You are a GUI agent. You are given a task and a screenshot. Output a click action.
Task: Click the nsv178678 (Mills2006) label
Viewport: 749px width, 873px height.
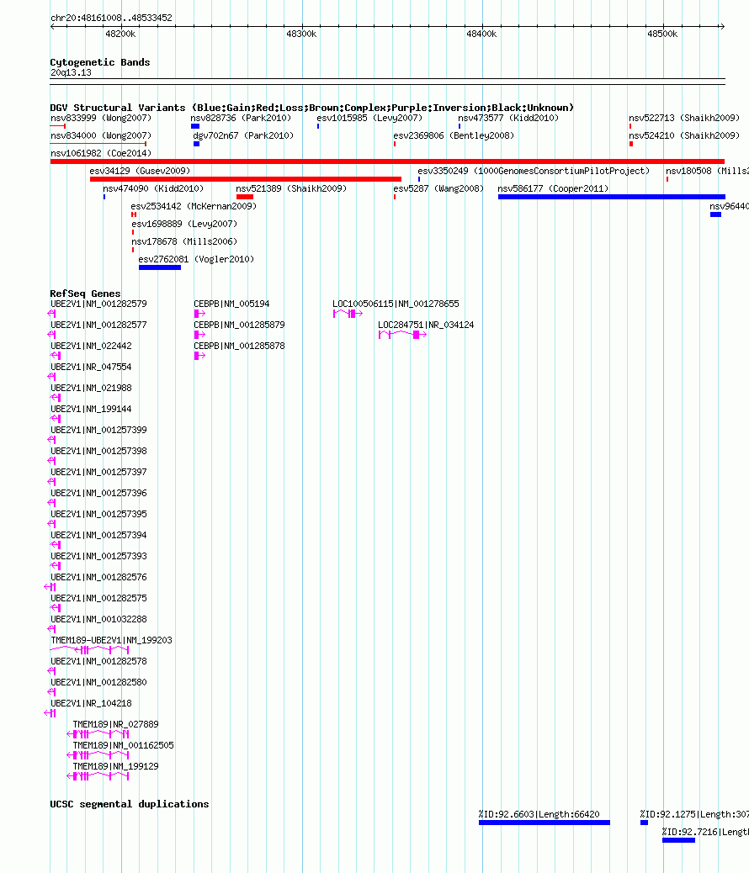184,241
